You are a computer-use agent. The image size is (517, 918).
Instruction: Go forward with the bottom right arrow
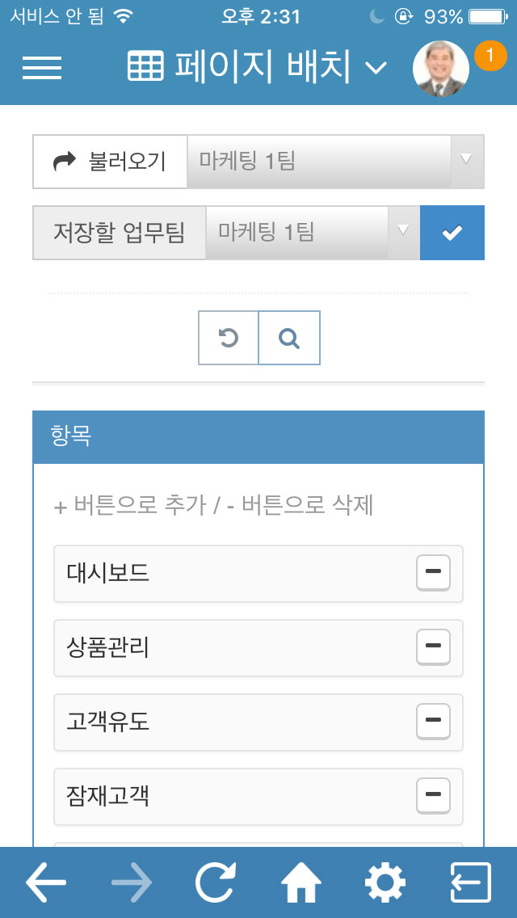132,882
